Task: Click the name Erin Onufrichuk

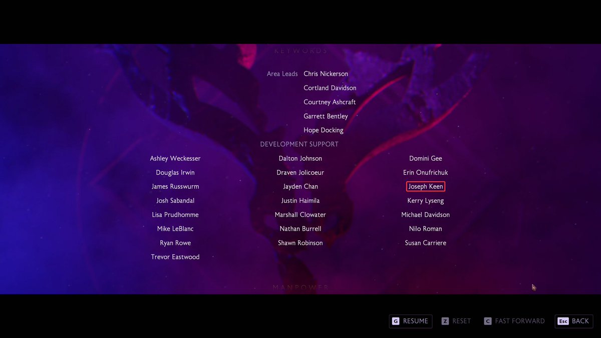Action: click(x=426, y=172)
